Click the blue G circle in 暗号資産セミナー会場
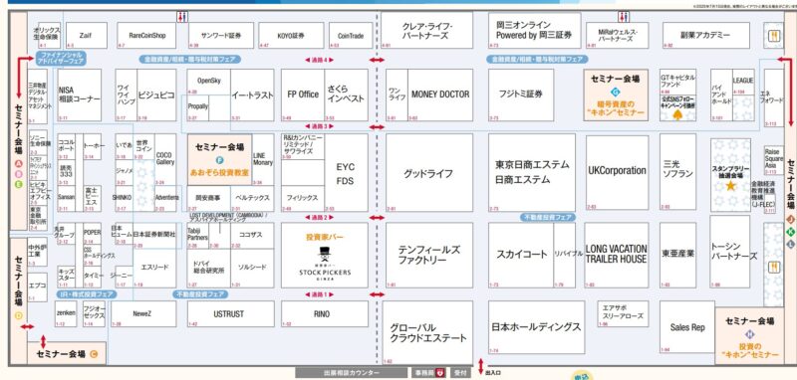The height and width of the screenshot is (380, 797). (x=617, y=93)
